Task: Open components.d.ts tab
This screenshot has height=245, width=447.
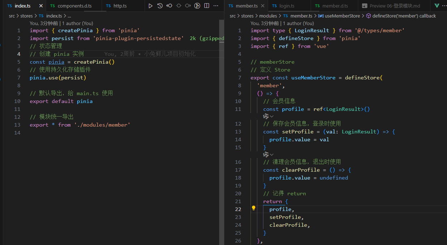Action: click(74, 6)
